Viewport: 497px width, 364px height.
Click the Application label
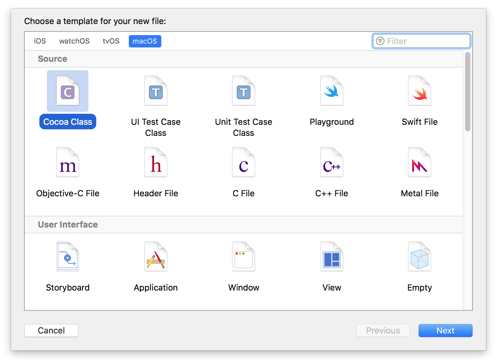[156, 288]
